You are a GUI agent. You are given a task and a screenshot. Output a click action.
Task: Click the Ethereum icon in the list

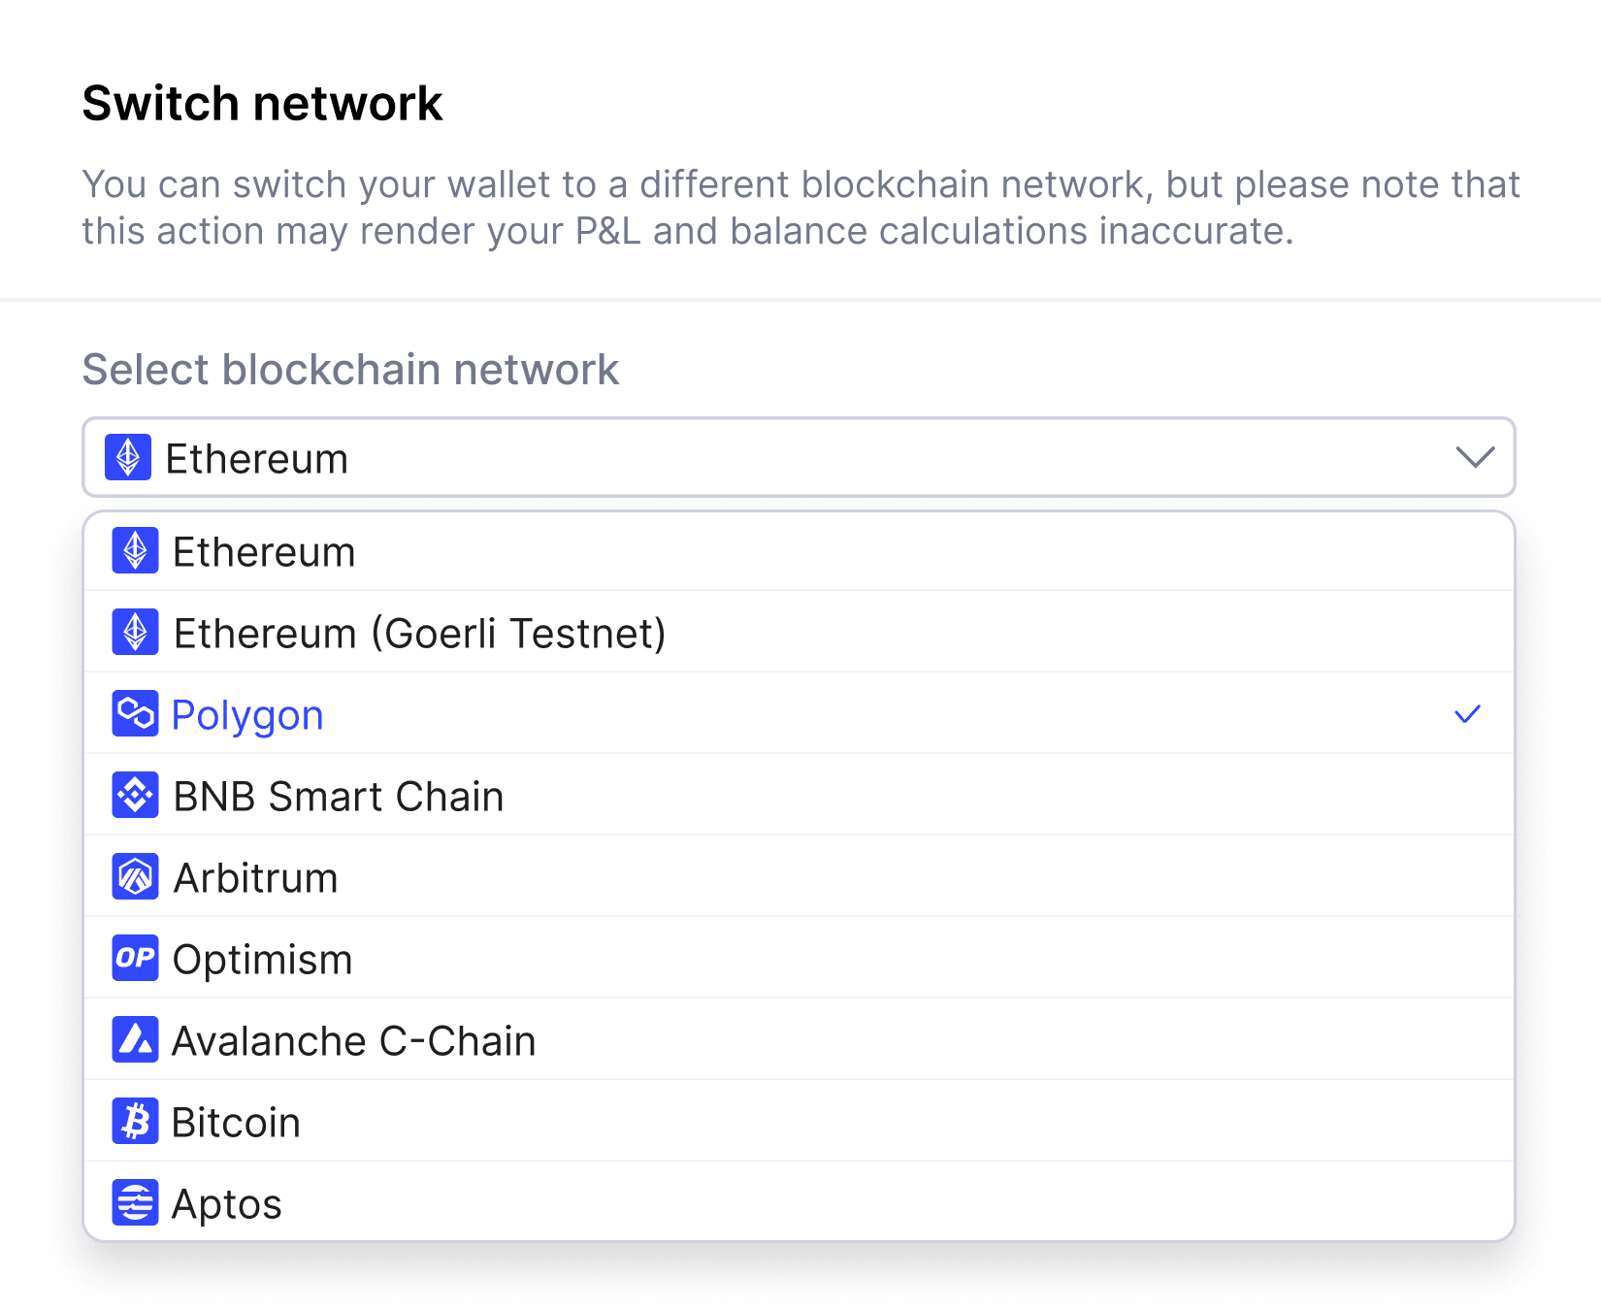135,551
